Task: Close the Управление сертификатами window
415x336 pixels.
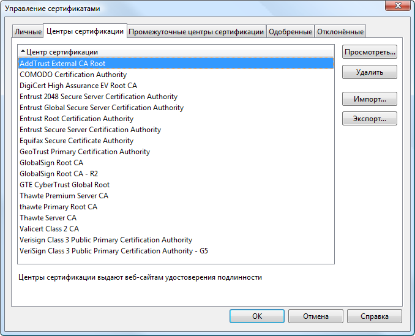Action: click(x=398, y=6)
